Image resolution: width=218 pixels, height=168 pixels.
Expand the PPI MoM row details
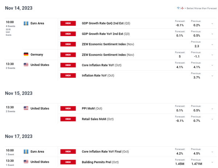coord(212,108)
